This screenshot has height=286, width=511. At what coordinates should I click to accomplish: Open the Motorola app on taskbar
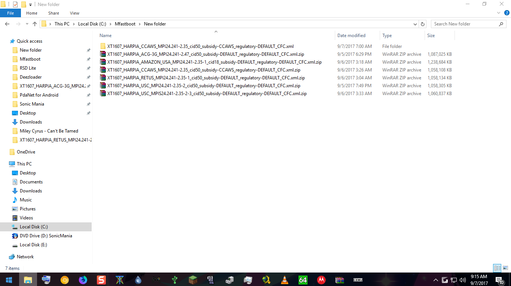tap(321, 280)
